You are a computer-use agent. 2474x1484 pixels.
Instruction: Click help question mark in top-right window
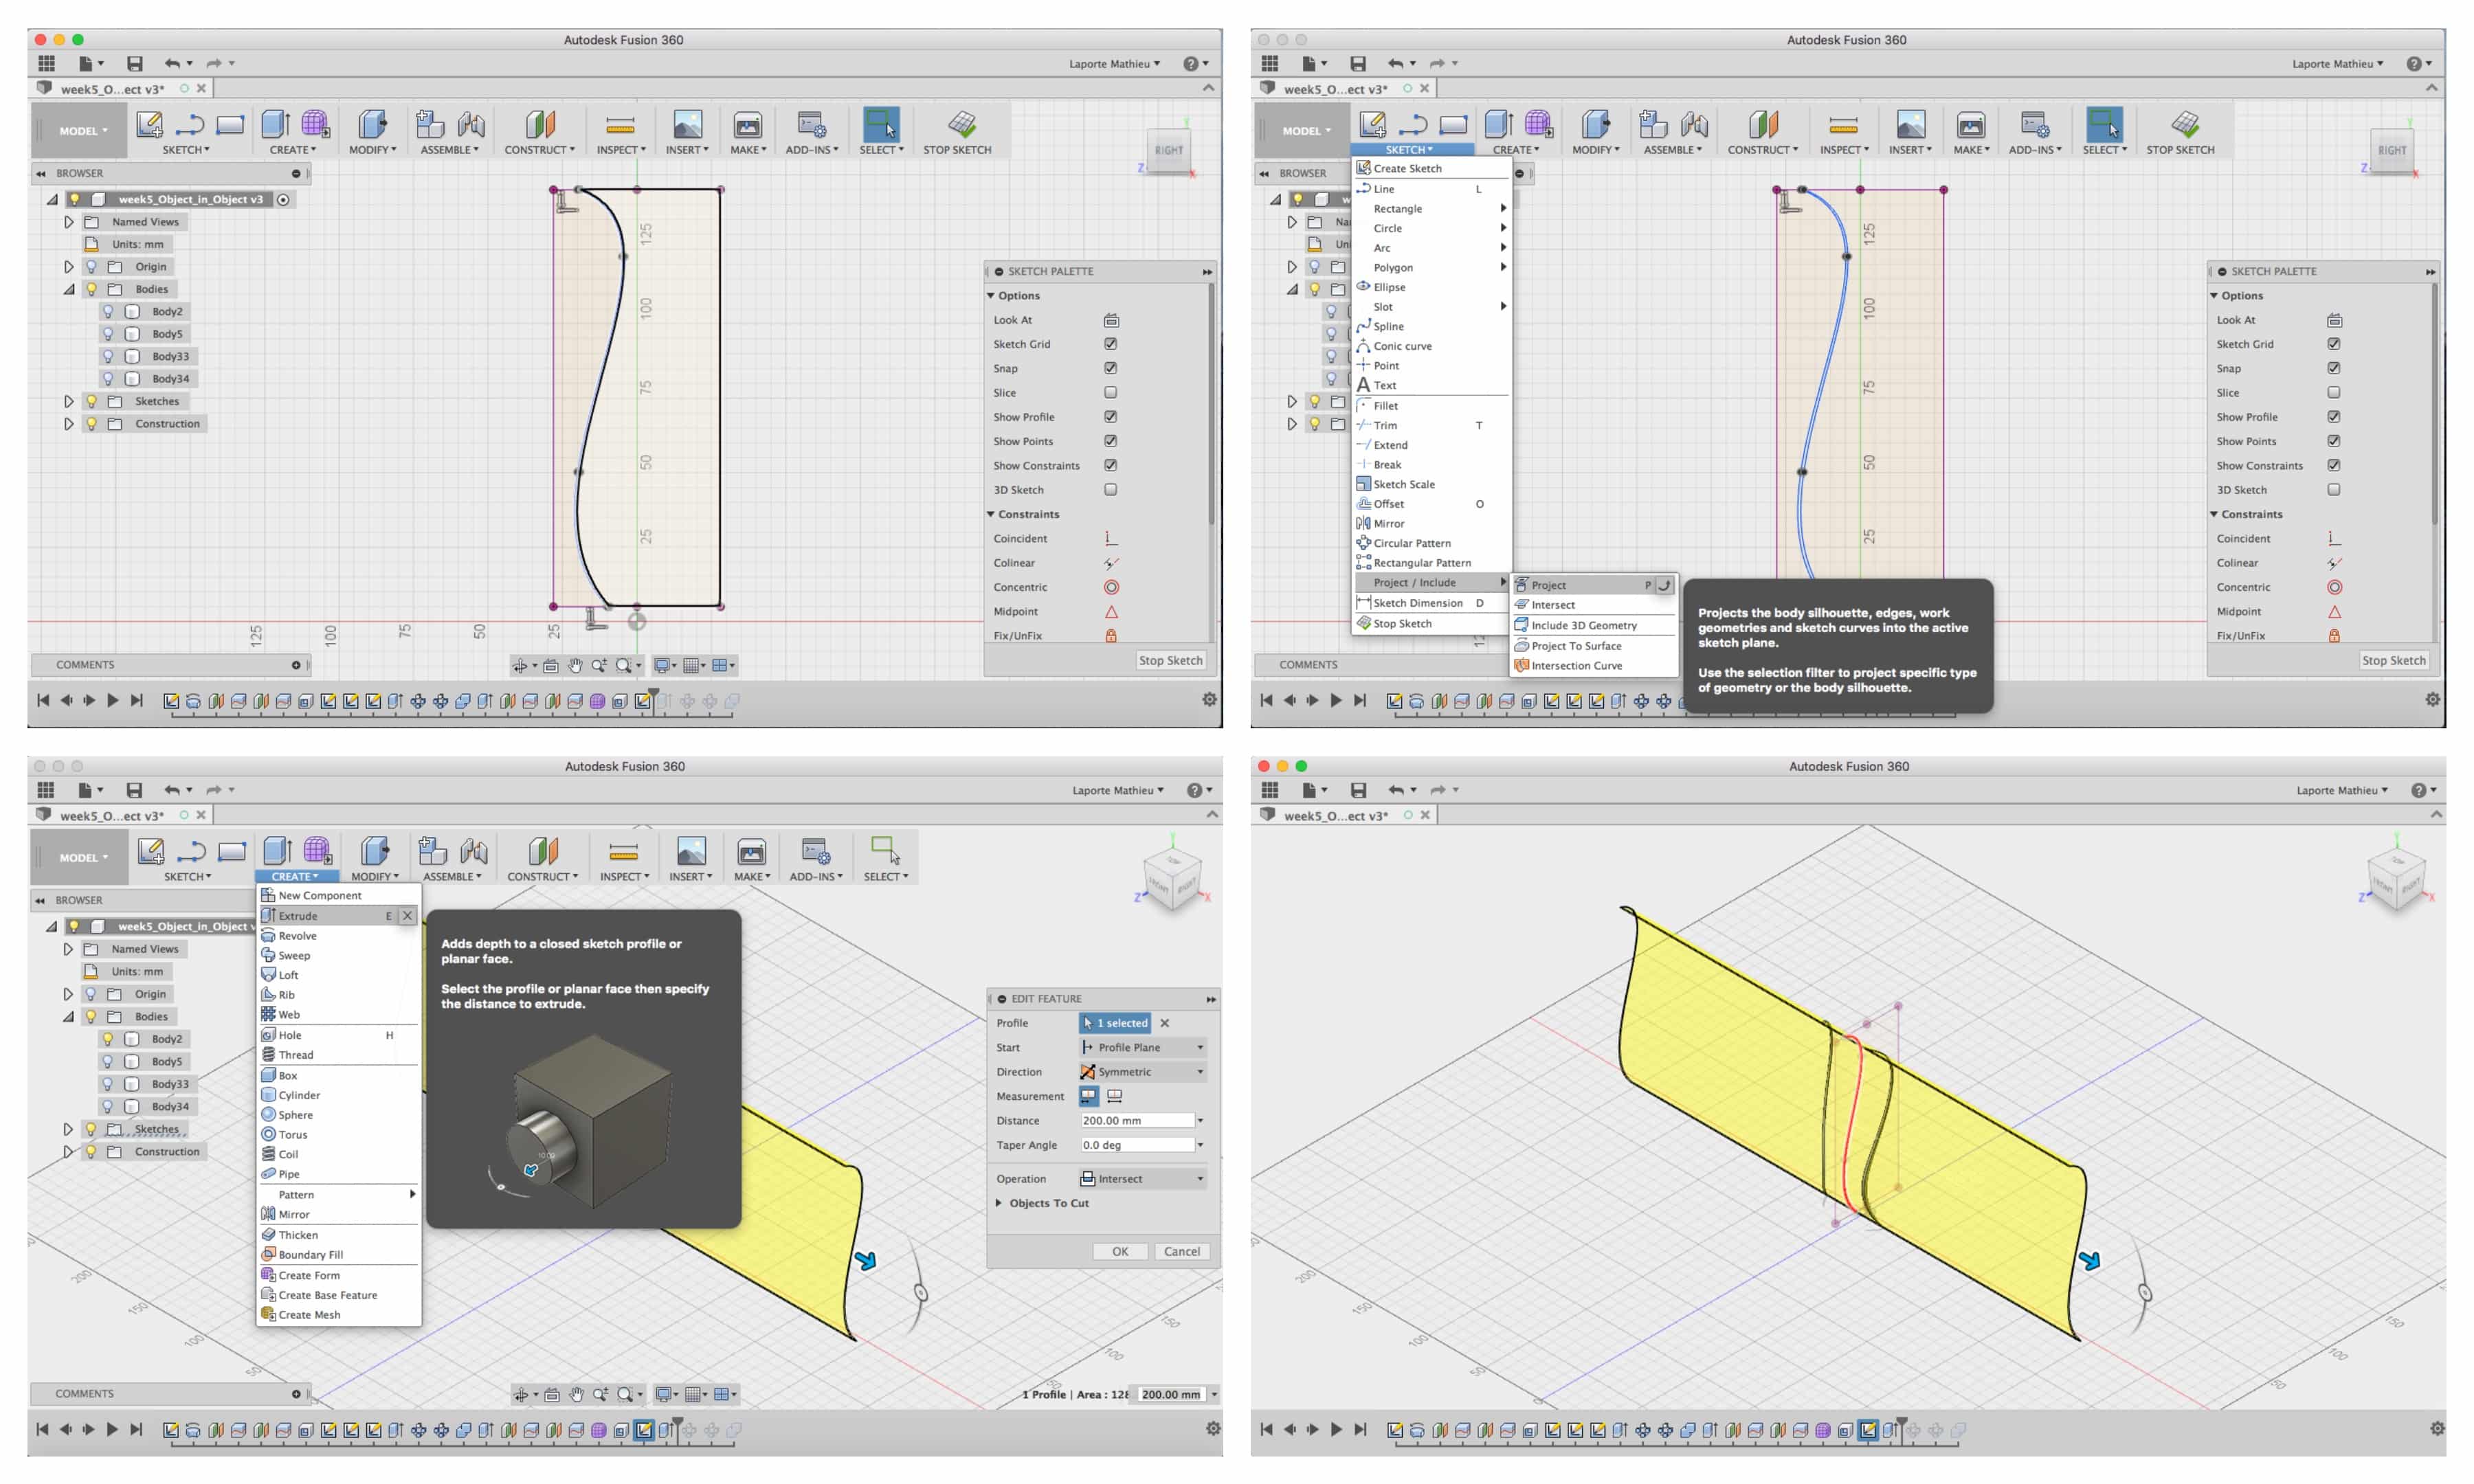2413,63
